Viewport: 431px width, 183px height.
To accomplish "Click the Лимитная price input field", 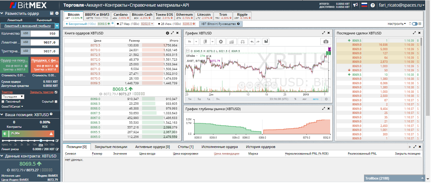I will coord(45,42).
